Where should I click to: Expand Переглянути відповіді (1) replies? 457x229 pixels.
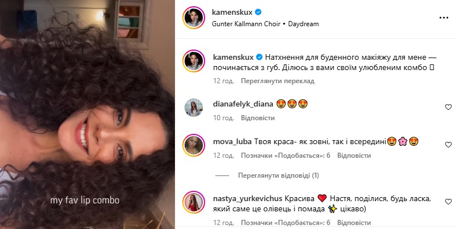click(x=278, y=175)
